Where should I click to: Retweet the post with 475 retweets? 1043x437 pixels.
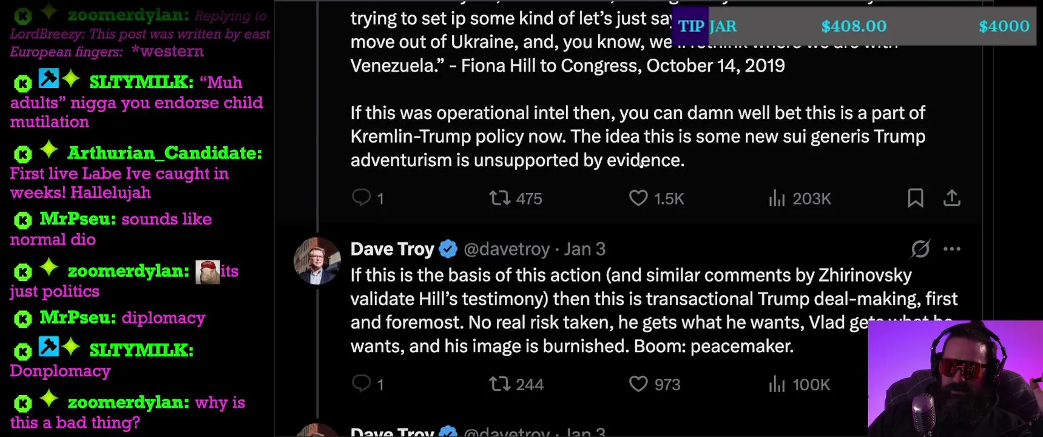[500, 198]
